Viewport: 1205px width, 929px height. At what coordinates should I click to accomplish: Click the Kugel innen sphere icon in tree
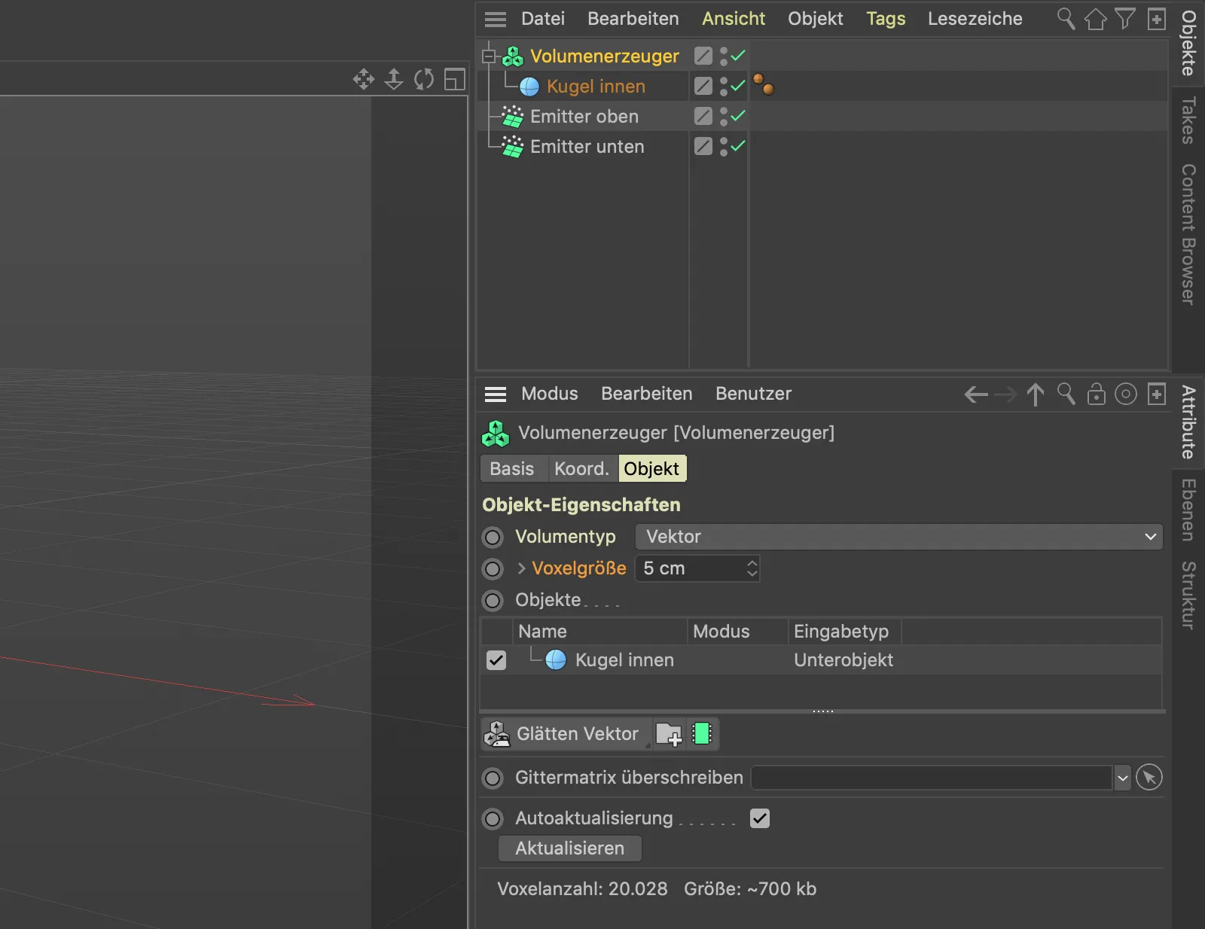click(x=529, y=87)
